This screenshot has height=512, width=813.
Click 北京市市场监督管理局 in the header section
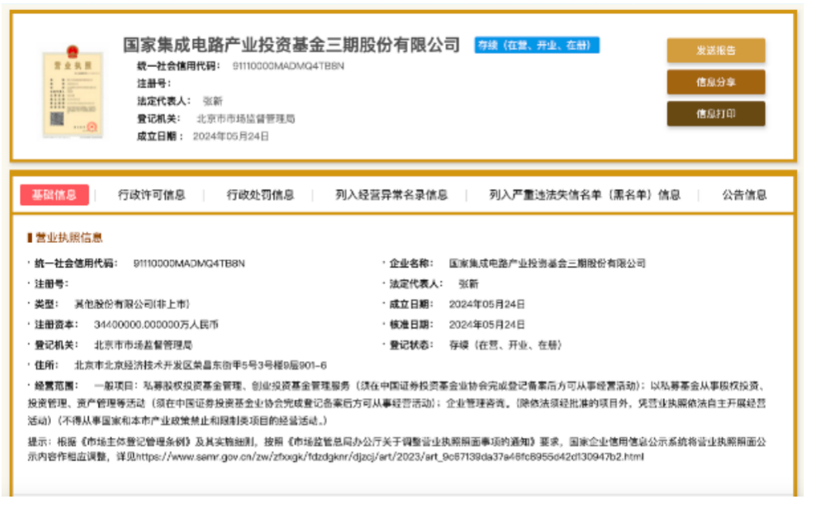(246, 119)
